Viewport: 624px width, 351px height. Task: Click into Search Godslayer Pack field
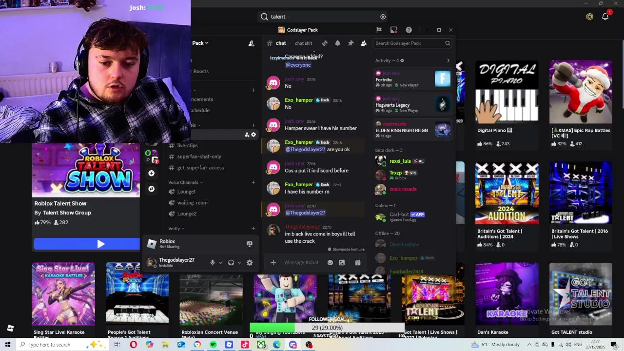tap(412, 43)
